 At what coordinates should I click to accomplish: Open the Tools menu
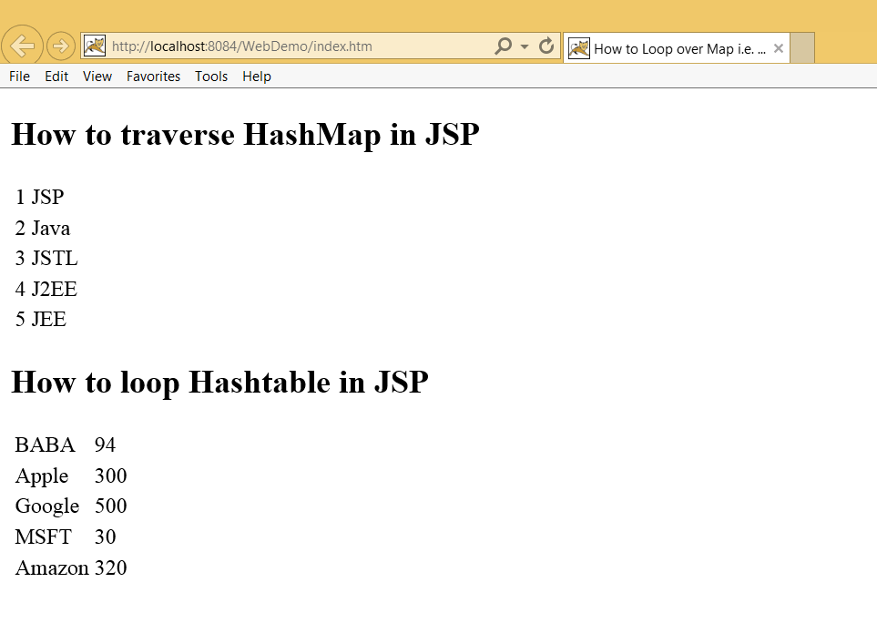211,77
